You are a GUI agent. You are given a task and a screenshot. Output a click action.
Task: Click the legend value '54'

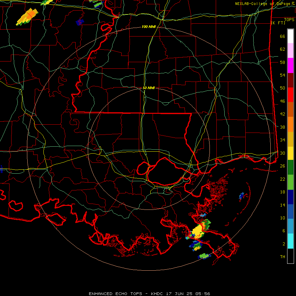click(283, 75)
